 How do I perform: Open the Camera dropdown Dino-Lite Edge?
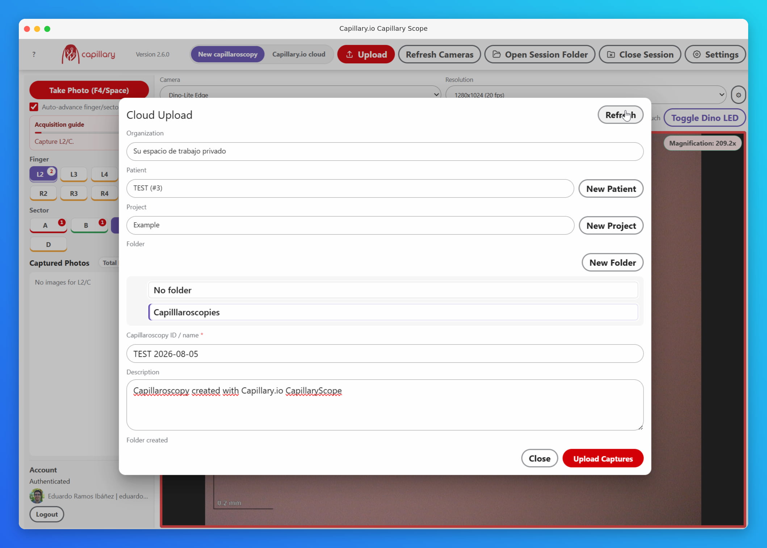pos(300,94)
